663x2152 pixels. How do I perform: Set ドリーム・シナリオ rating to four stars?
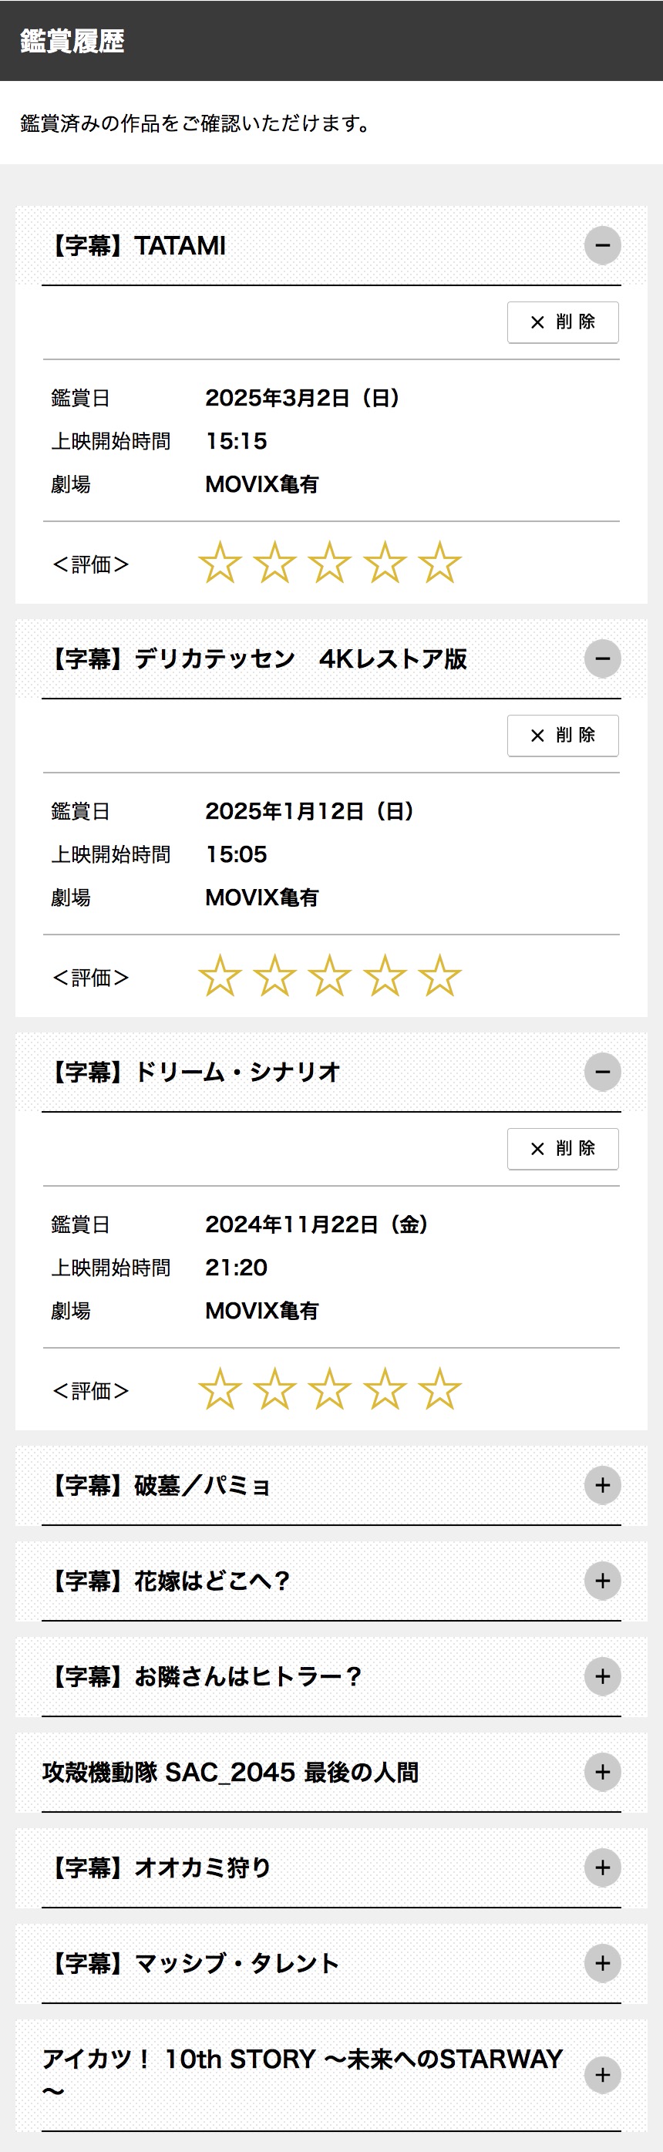[x=385, y=1389]
